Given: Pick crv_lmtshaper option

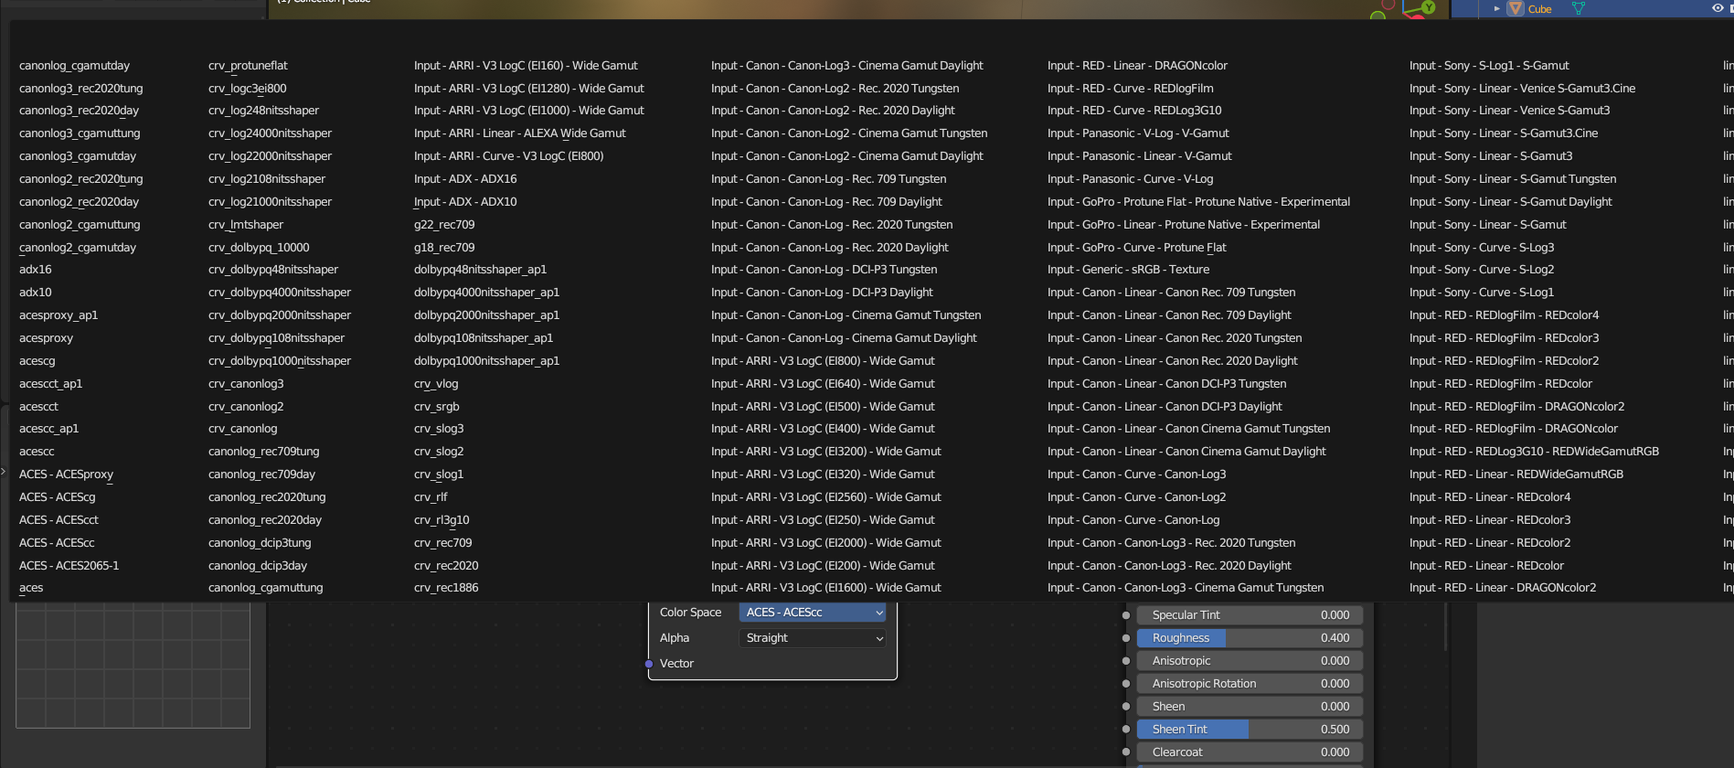Looking at the screenshot, I should click(246, 225).
